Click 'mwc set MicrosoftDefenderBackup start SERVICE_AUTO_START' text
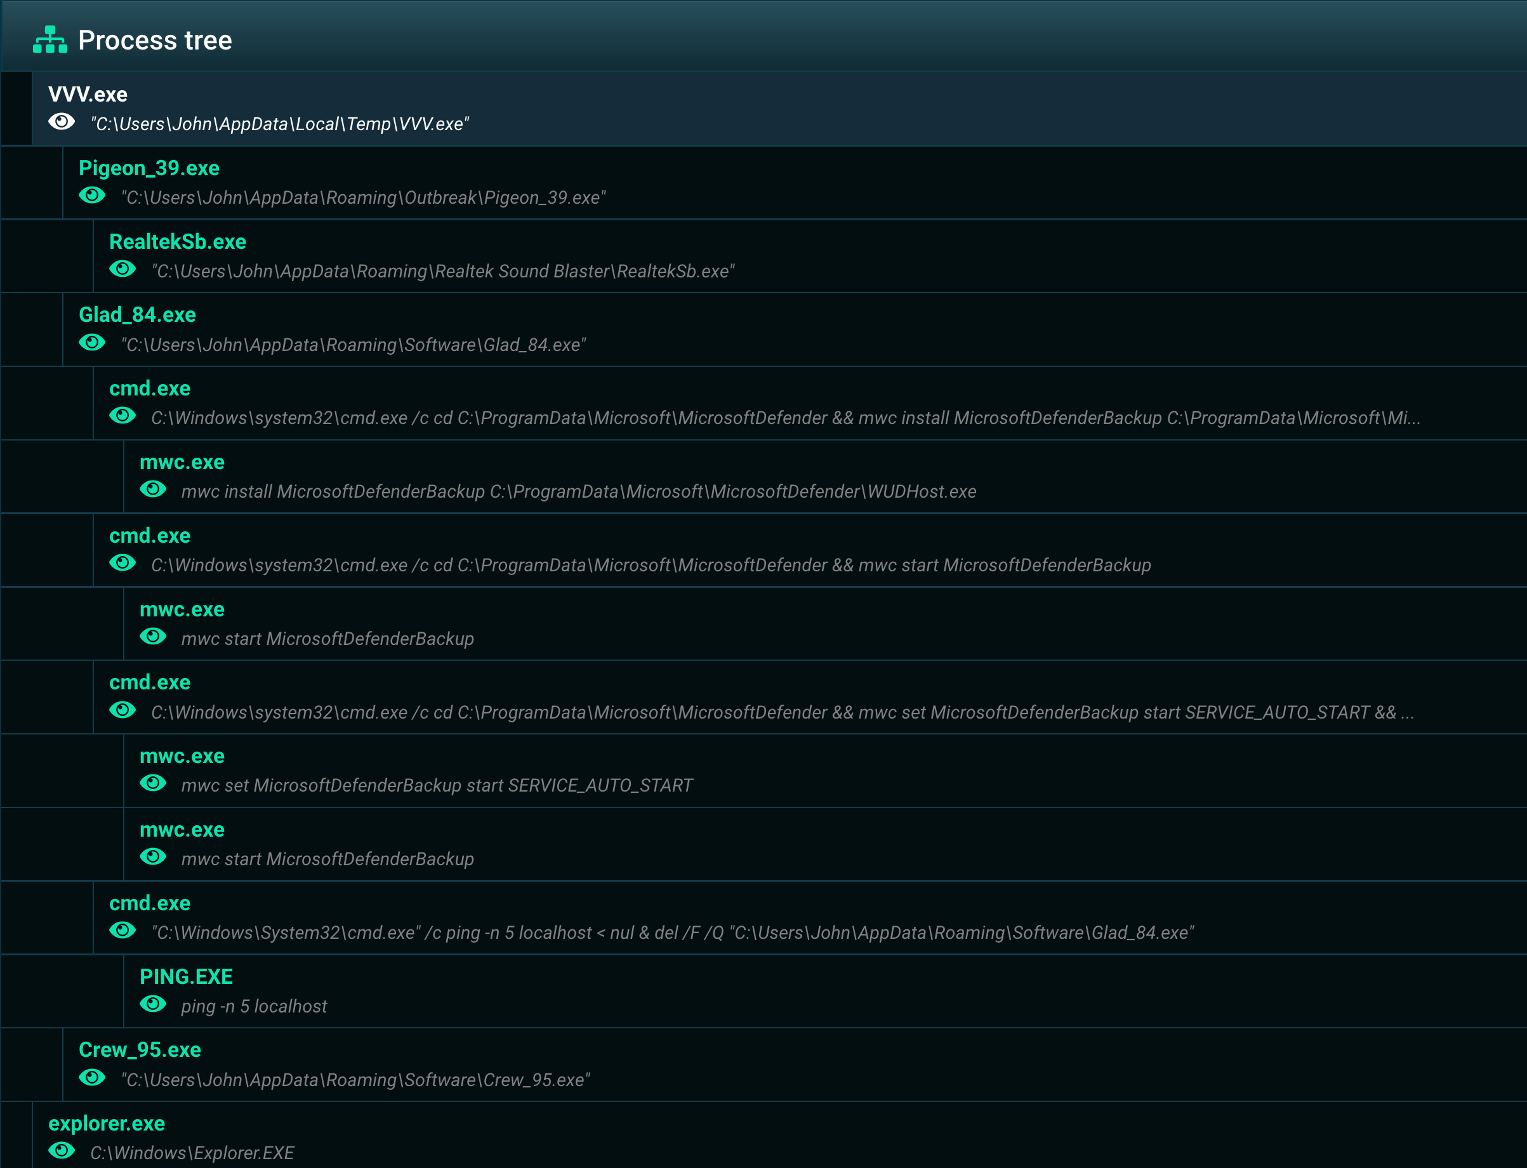Screen dimensions: 1527x1168 coord(437,786)
